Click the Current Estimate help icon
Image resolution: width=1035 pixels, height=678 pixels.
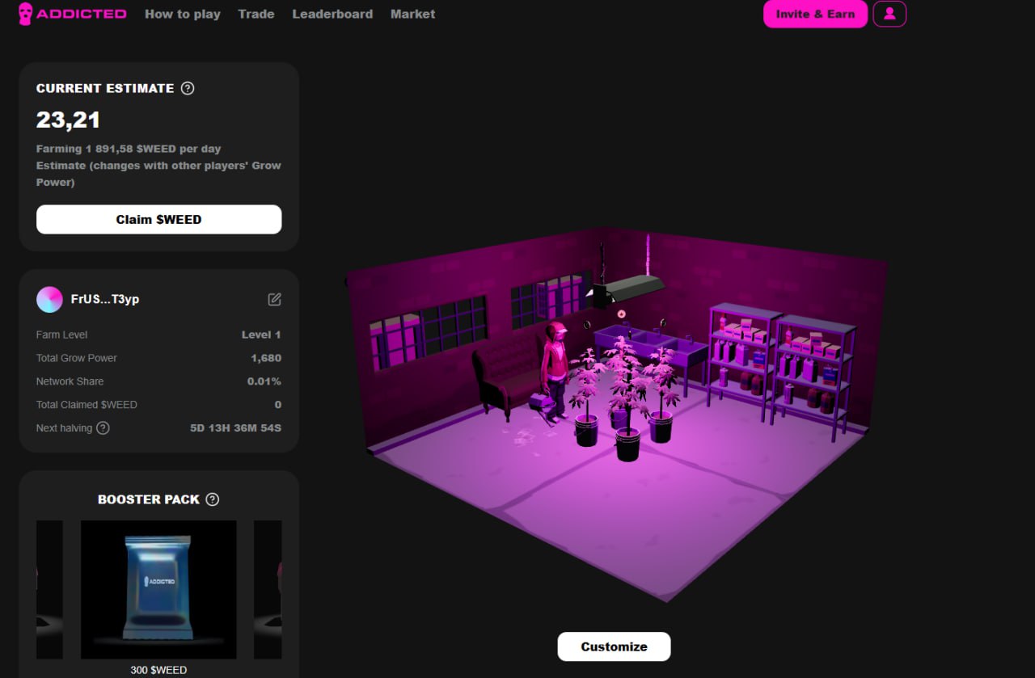[x=188, y=88]
